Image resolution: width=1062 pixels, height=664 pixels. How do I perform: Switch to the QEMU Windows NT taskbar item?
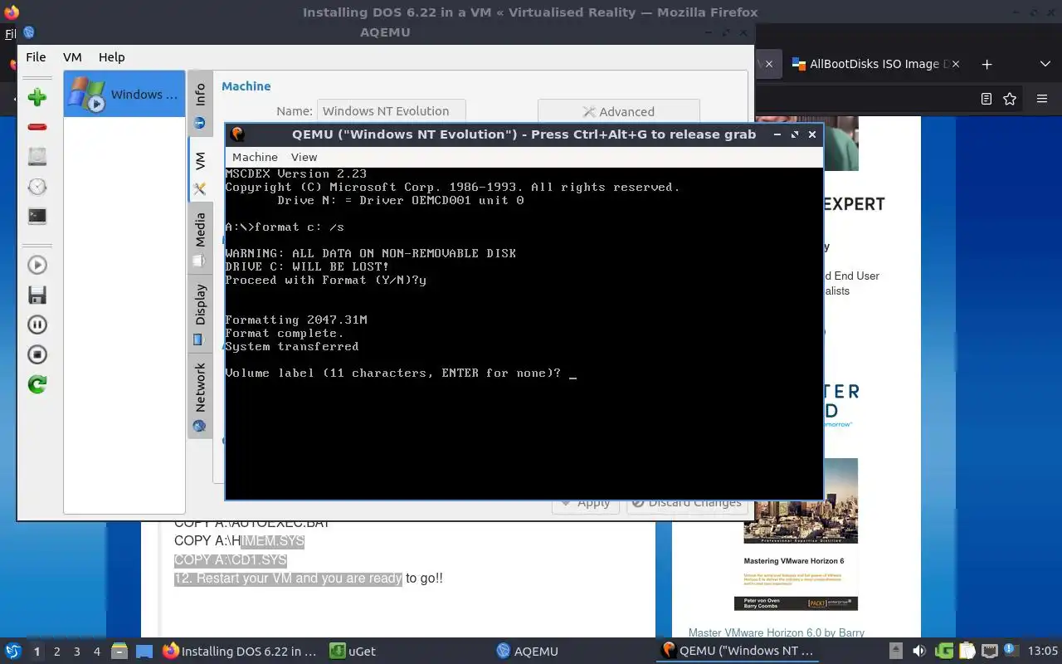point(738,652)
